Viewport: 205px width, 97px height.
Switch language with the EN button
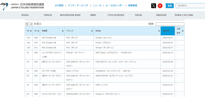[170, 6]
